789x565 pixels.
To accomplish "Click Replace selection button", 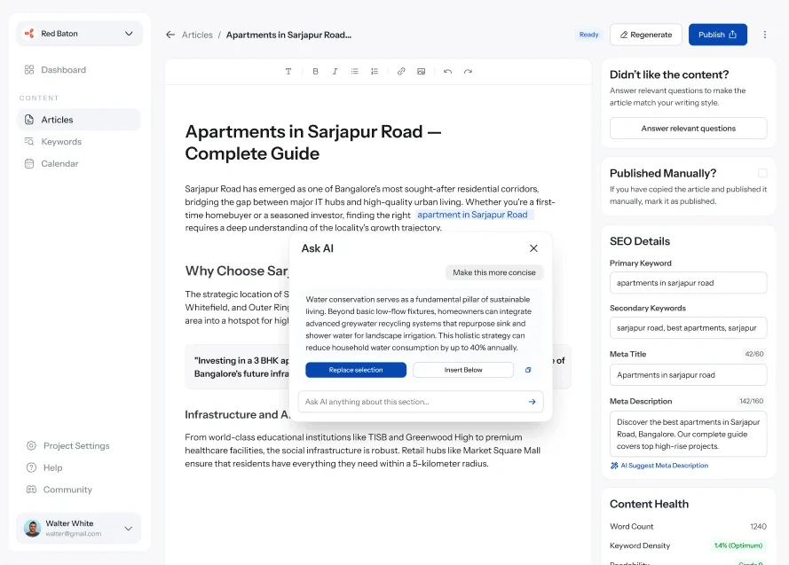I will pos(356,370).
